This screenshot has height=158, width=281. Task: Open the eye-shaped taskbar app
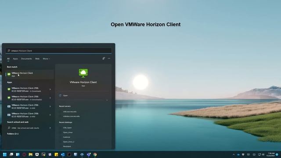click(x=82, y=154)
